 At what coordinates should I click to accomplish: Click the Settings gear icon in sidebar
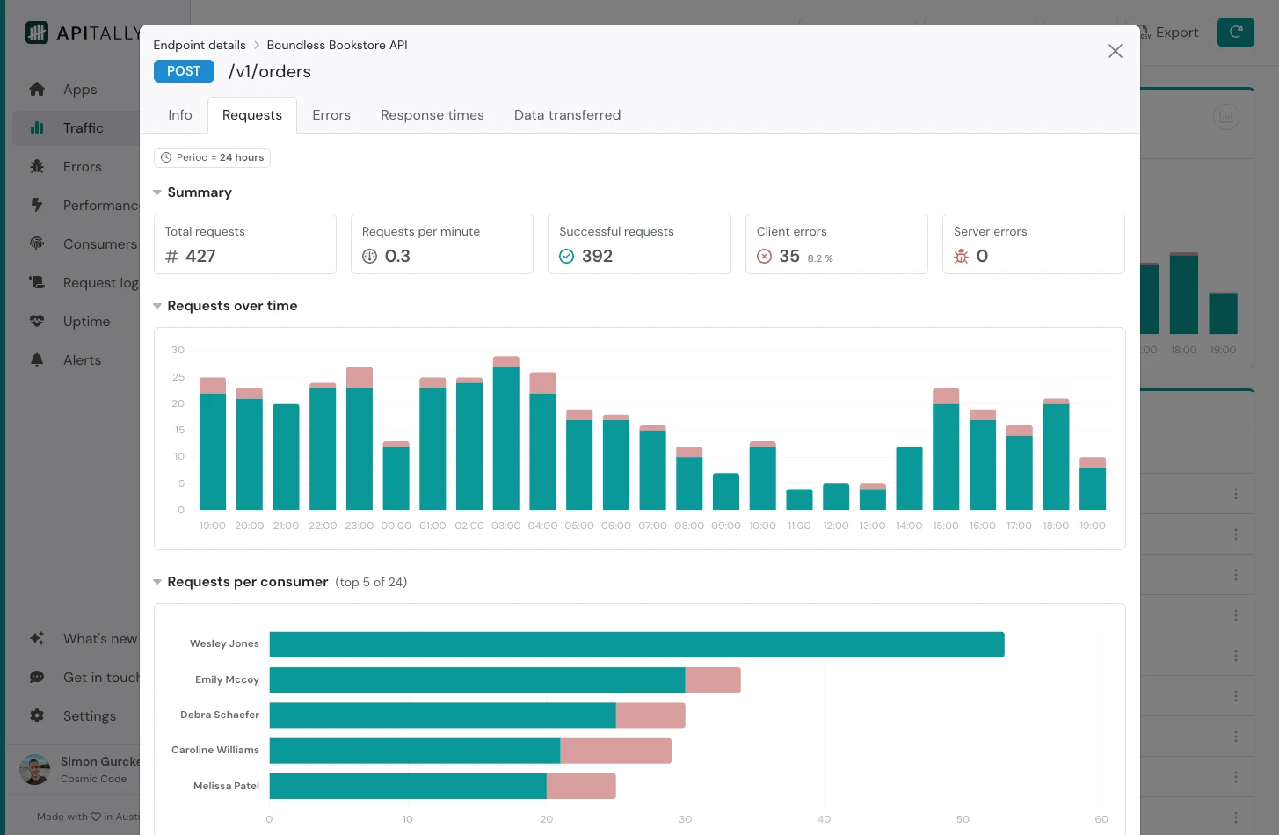[37, 716]
